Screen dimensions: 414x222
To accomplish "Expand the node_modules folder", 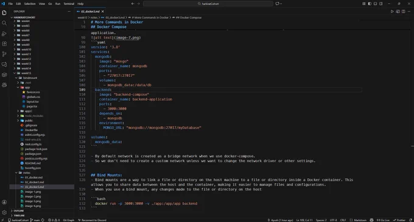I will click(x=33, y=116).
